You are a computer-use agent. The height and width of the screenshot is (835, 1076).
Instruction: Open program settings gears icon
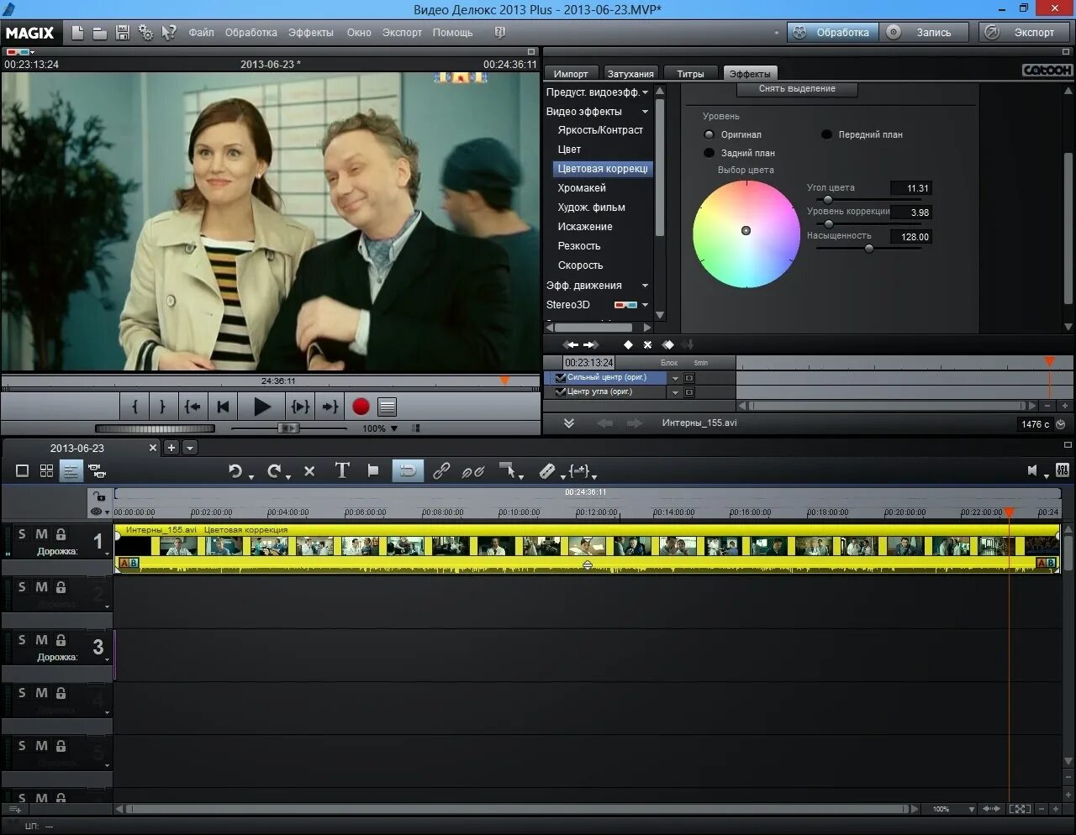(x=145, y=33)
